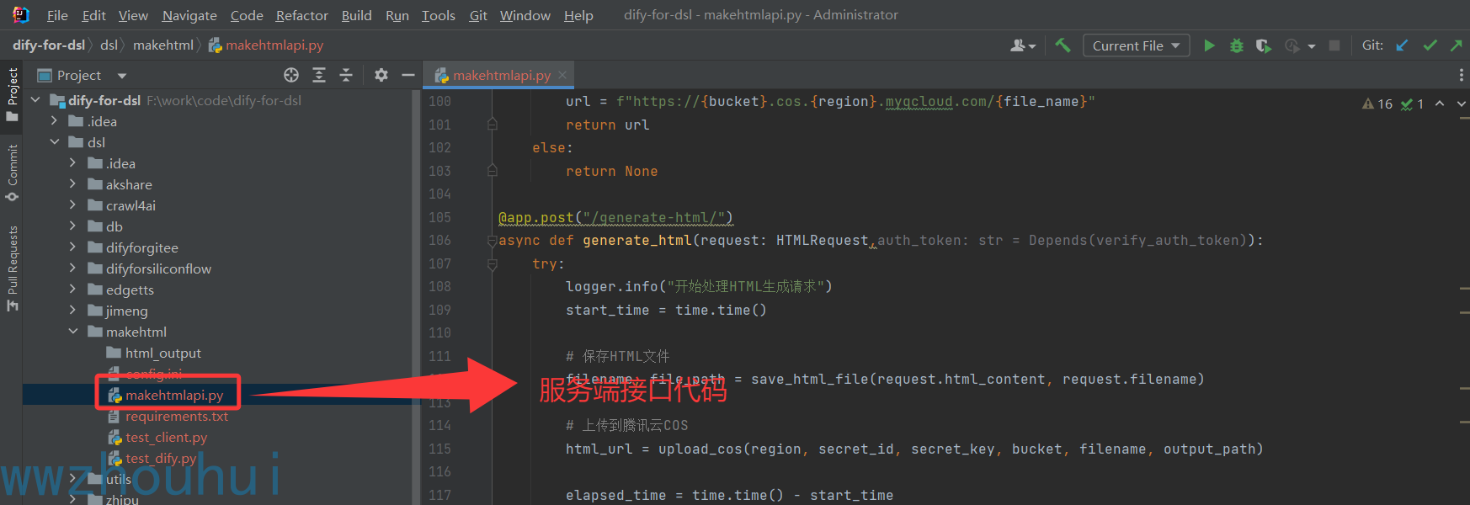Open editor tabs more options icon
Screen dimensions: 1470x505
[x=1461, y=75]
